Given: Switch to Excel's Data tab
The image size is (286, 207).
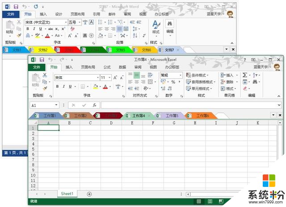Looking at the screenshot, I should pyautogui.click(x=122, y=67).
